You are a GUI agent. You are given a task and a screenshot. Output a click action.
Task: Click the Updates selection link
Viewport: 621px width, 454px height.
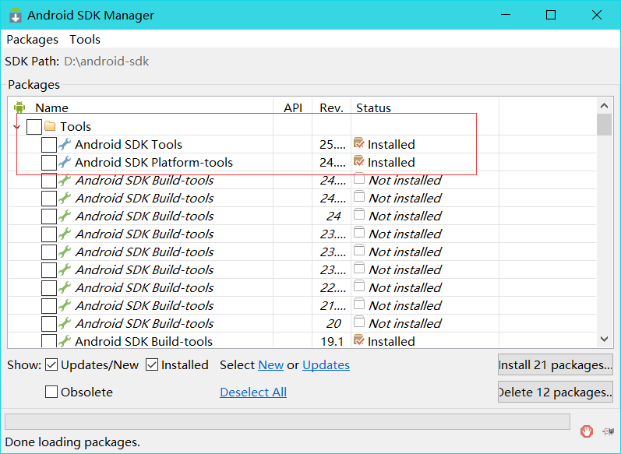pyautogui.click(x=326, y=364)
